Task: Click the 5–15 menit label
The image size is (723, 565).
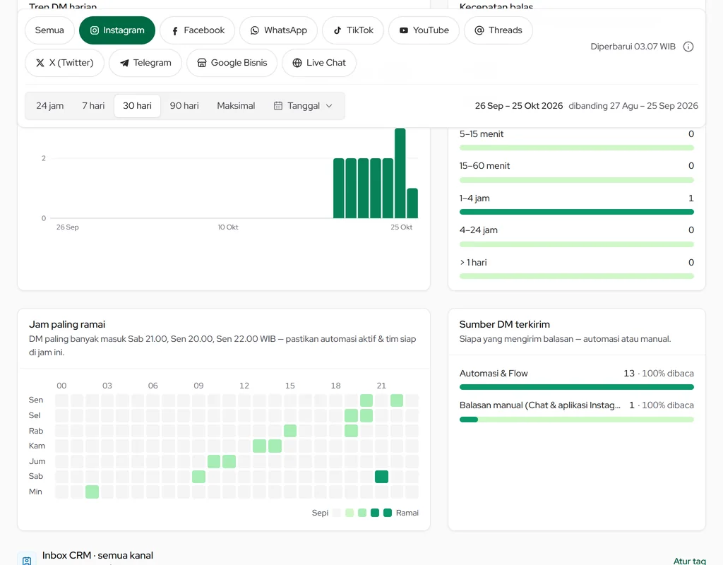Action: coord(482,134)
